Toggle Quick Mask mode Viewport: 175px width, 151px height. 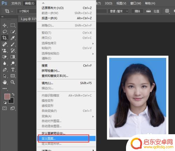pyautogui.click(x=5, y=108)
